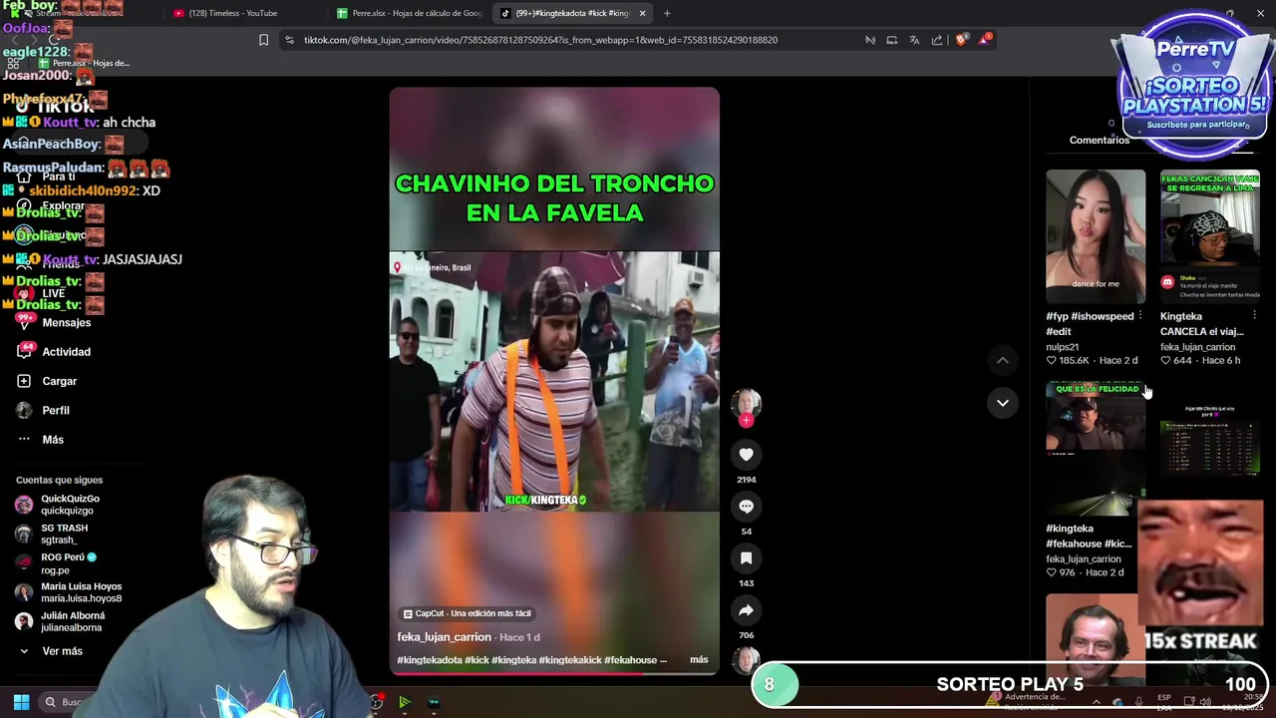Open site settings icon in address bar

tap(289, 40)
